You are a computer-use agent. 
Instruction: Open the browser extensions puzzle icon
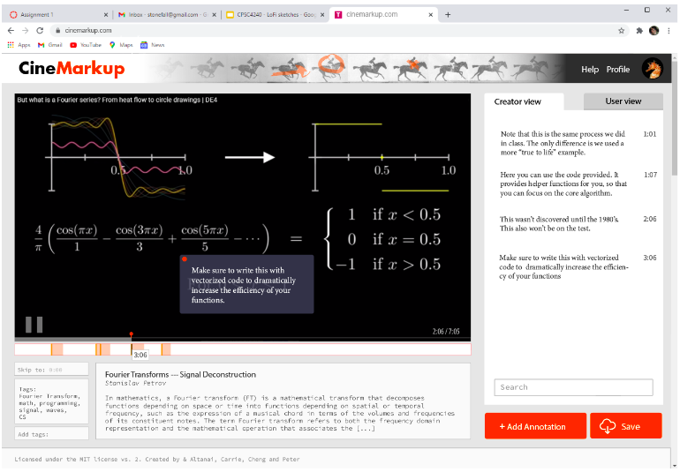coord(639,30)
